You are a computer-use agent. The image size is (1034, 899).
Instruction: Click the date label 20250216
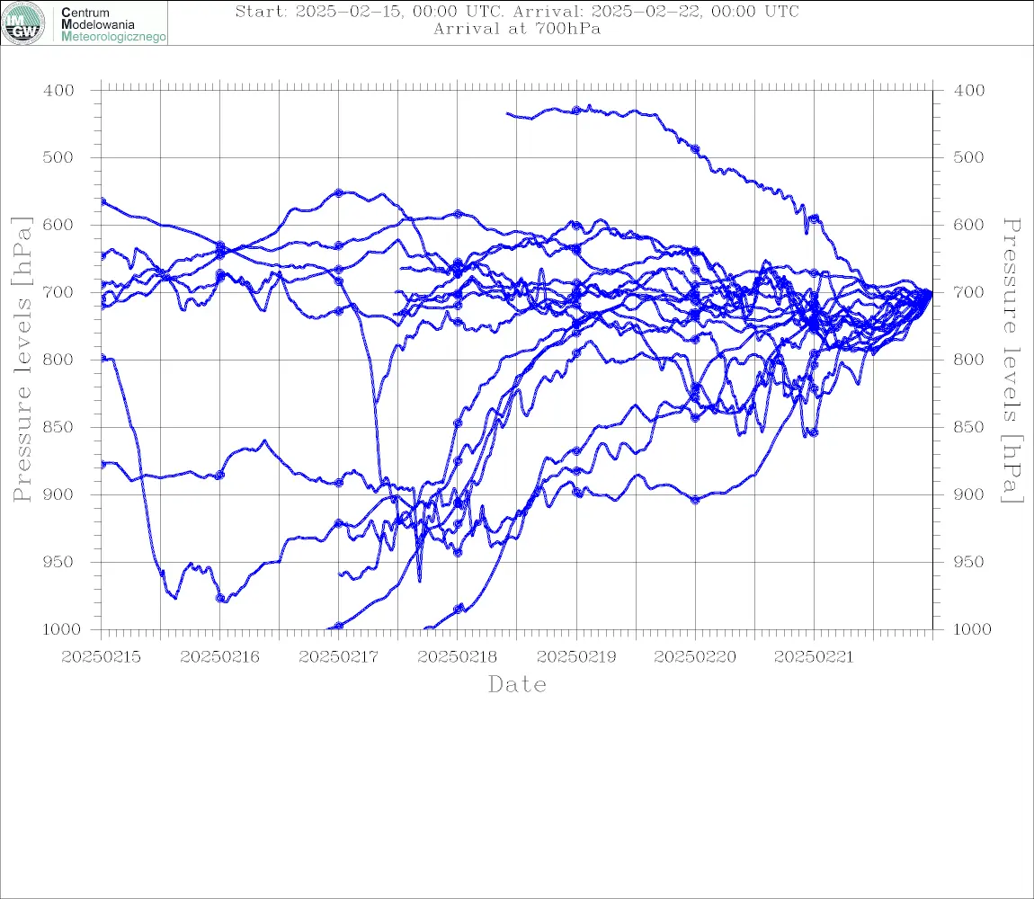click(219, 657)
